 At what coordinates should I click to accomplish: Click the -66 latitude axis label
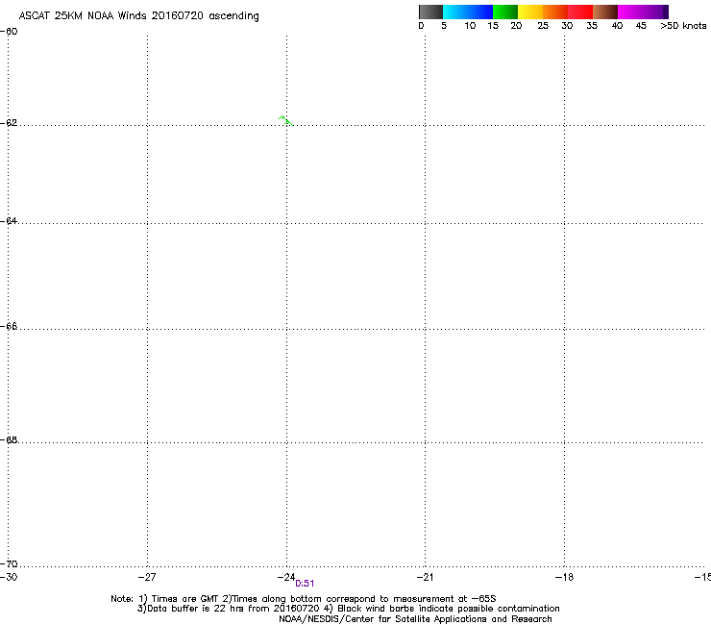(x=9, y=327)
